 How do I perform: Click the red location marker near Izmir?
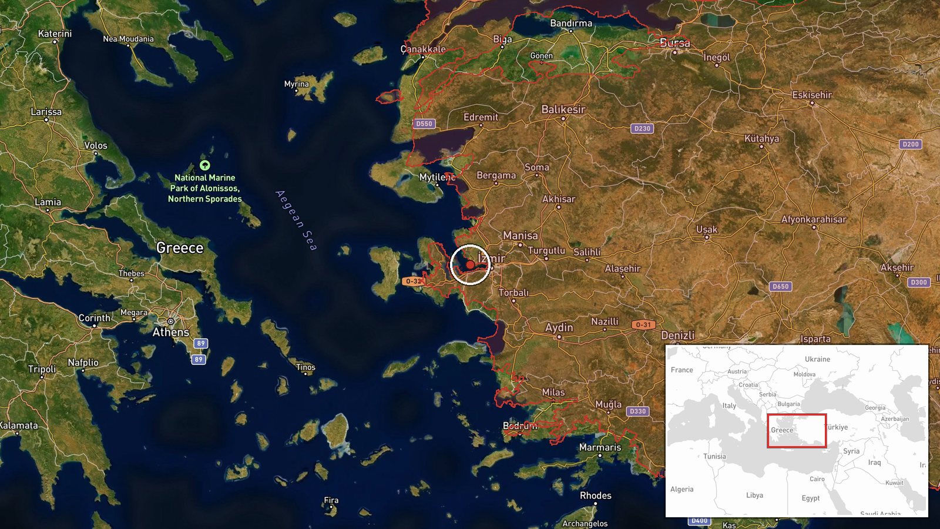[x=471, y=265]
